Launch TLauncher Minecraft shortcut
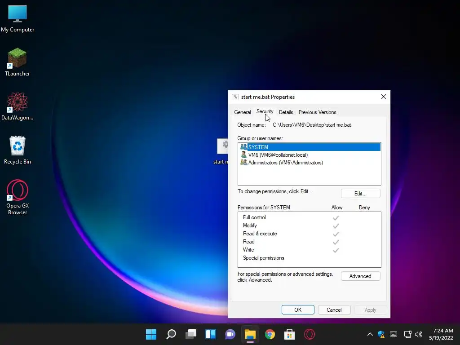 pos(18,62)
